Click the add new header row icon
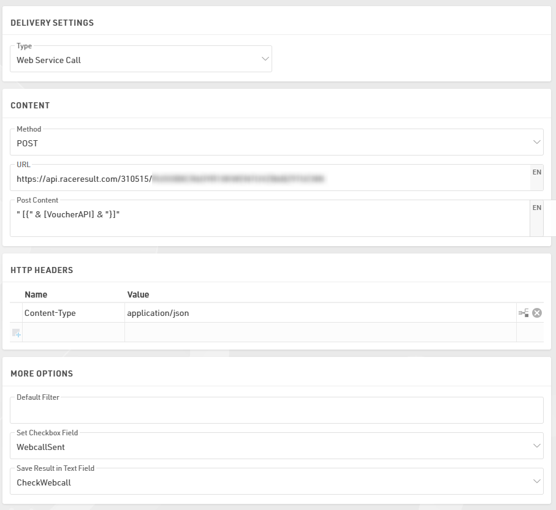556x510 pixels. click(16, 332)
